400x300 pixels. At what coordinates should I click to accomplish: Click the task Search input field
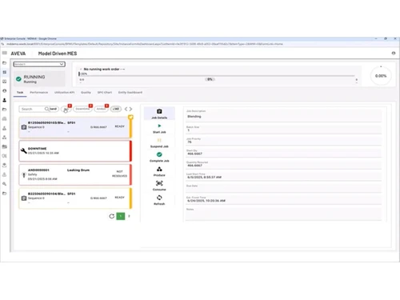(x=33, y=109)
